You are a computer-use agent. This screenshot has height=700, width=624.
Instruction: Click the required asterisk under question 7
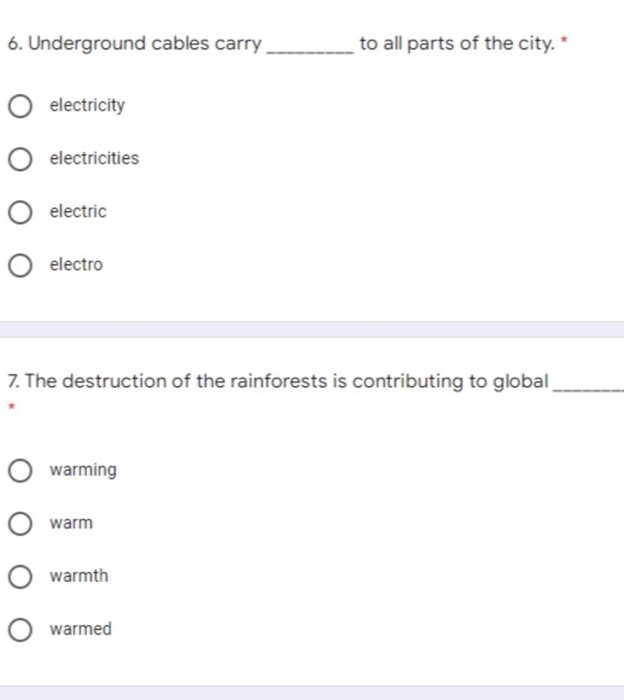click(x=12, y=406)
